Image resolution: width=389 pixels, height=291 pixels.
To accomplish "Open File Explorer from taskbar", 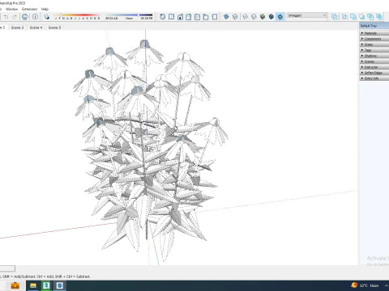I will pos(33,285).
